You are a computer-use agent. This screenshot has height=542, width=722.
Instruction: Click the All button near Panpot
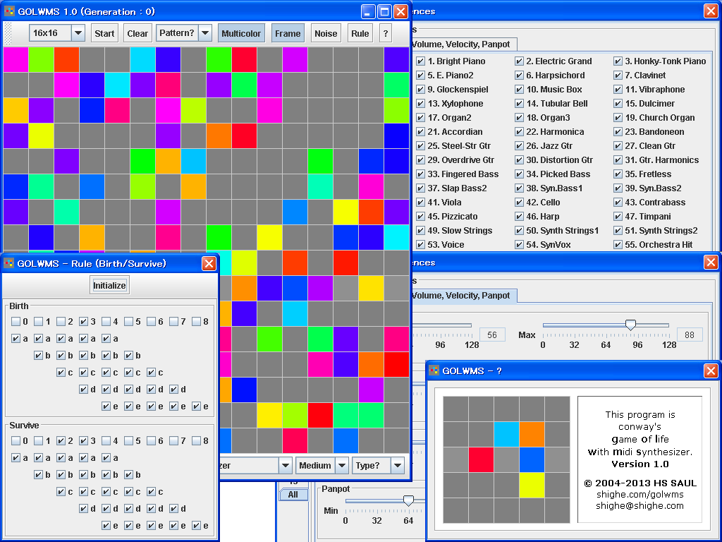click(x=293, y=495)
